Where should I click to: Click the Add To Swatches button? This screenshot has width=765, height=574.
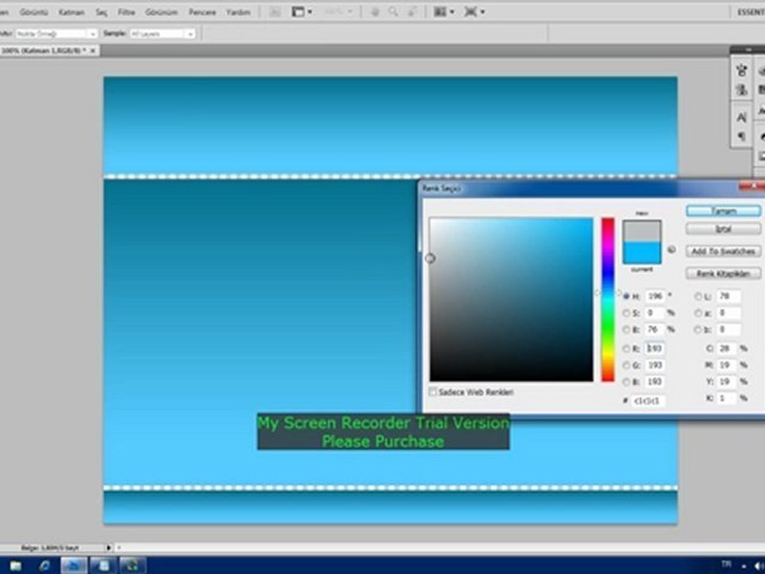(x=723, y=251)
